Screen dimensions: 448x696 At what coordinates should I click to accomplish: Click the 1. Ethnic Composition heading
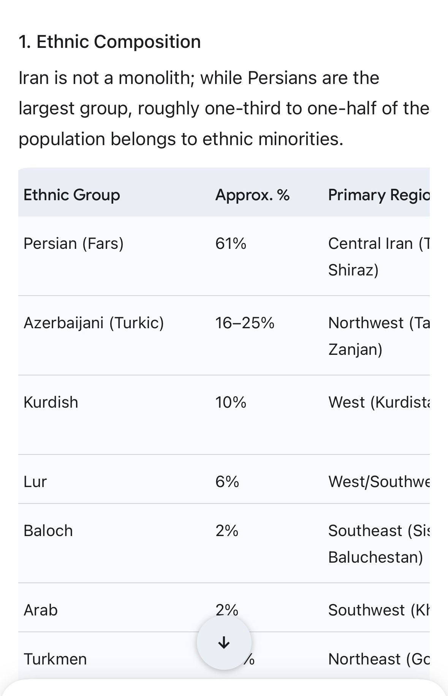[110, 42]
